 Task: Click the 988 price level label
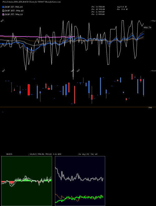[150, 108]
